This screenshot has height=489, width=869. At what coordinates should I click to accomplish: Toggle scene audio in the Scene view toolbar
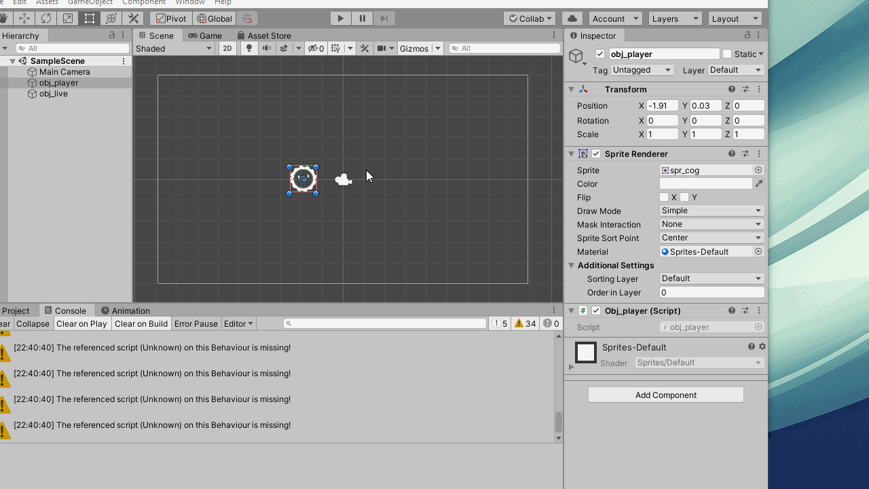pos(265,48)
